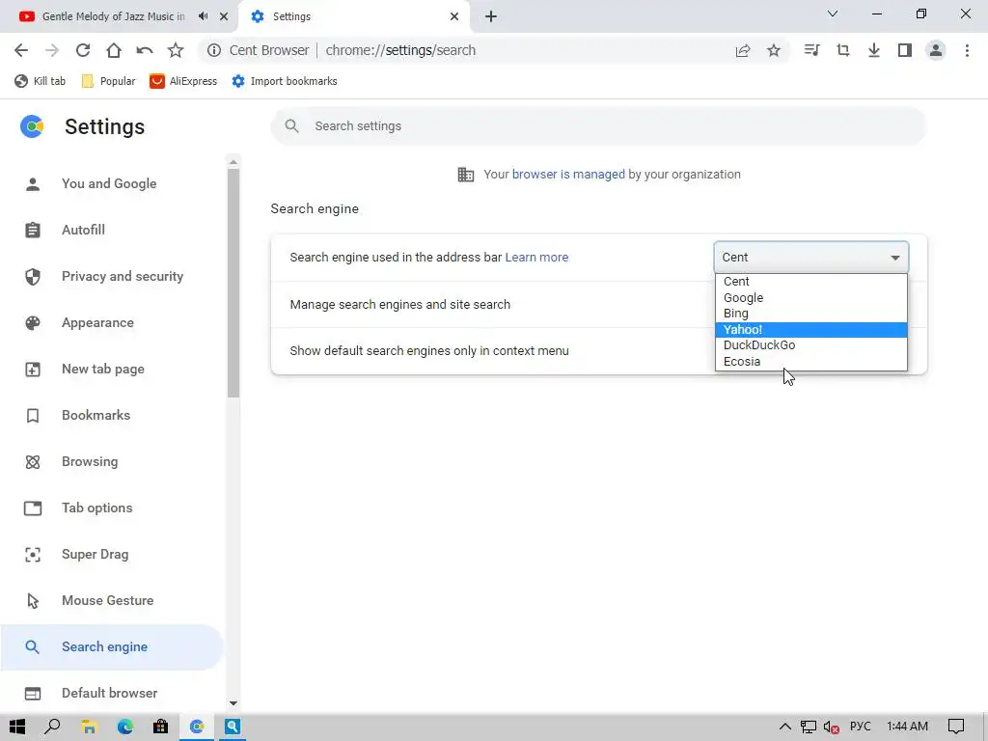Viewport: 988px width, 741px height.
Task: Click the crop screenshot icon
Action: [x=843, y=50]
